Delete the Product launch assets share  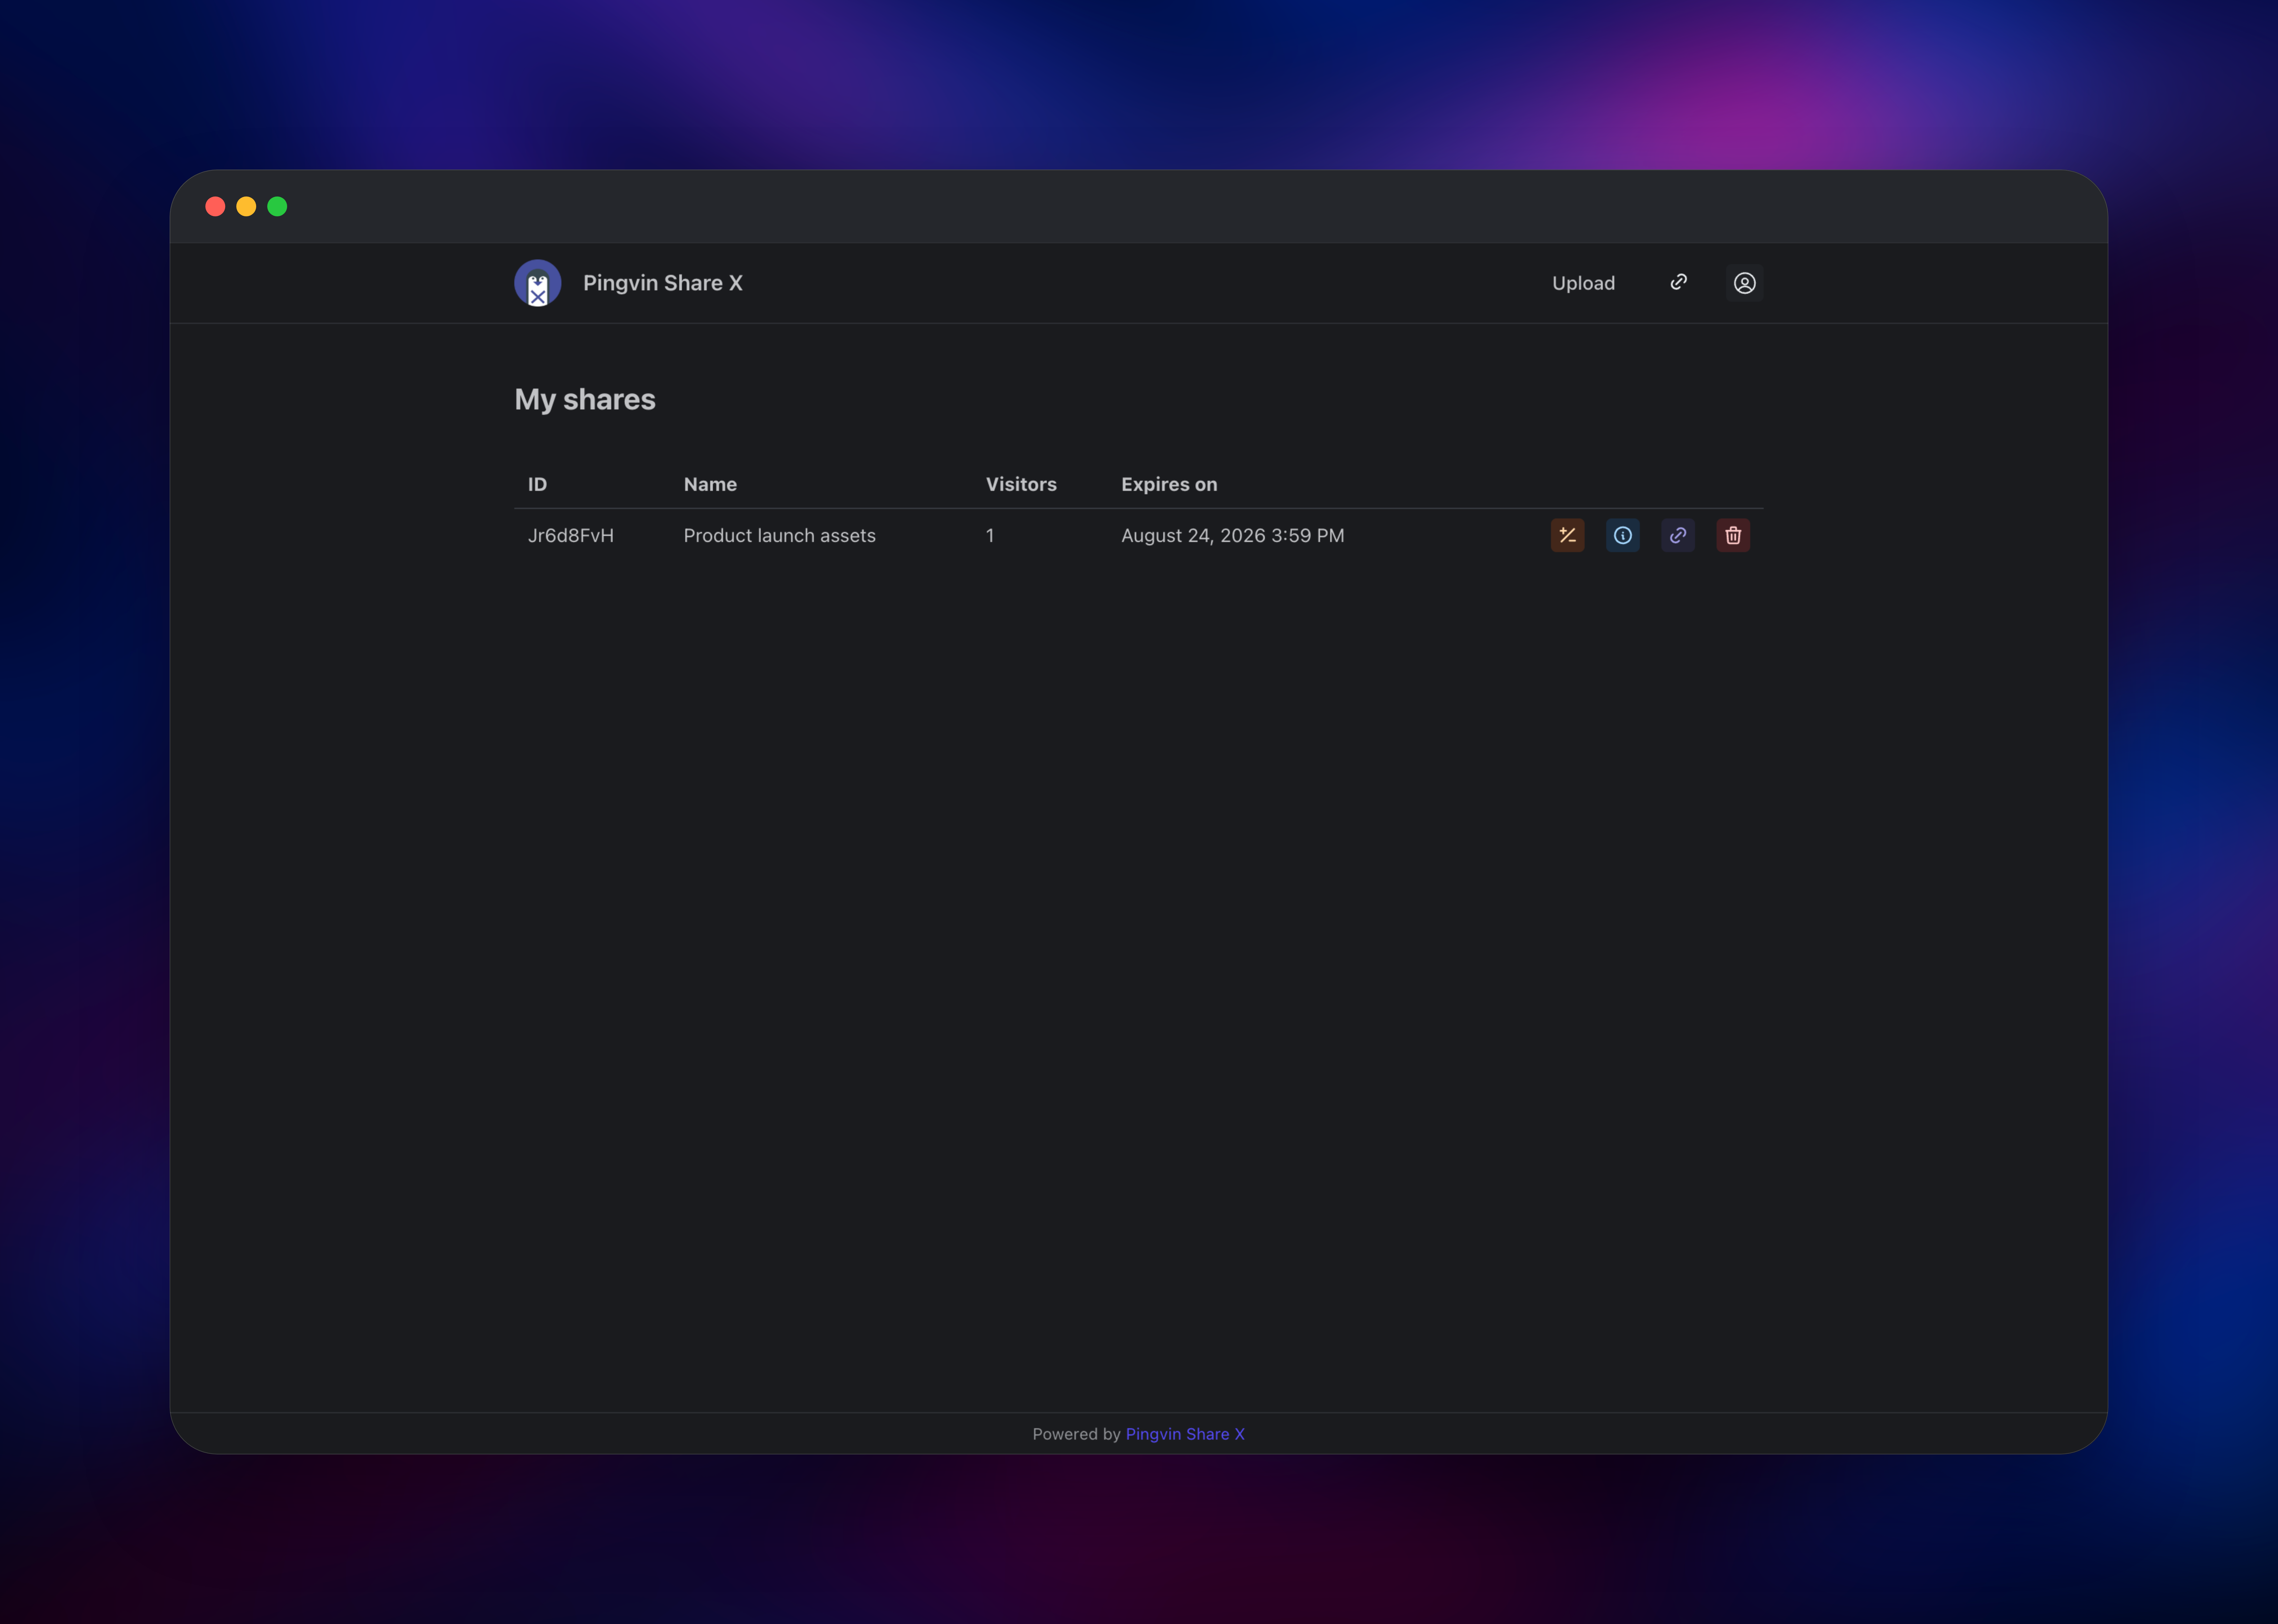1733,535
